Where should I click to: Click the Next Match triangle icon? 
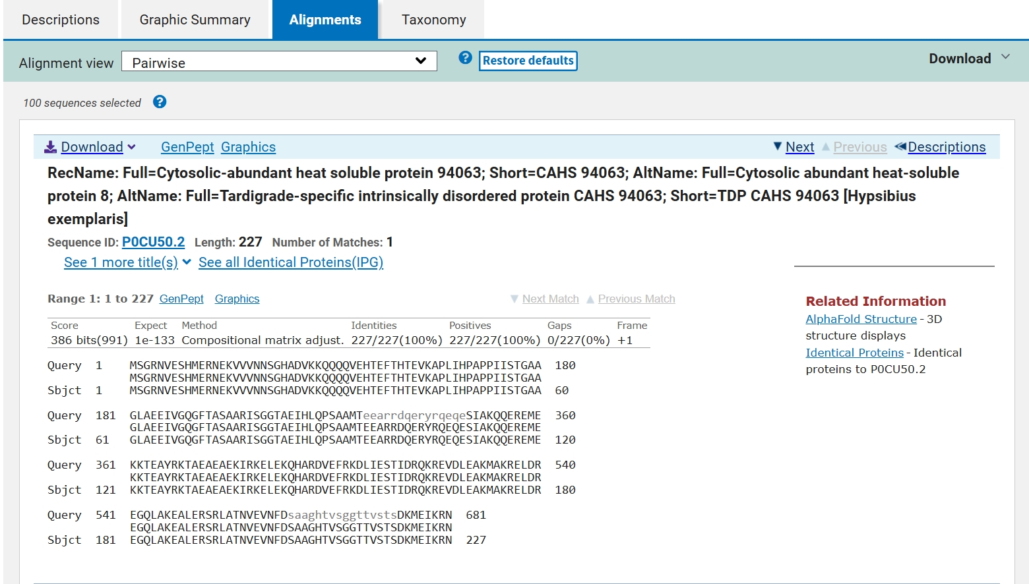pos(514,299)
